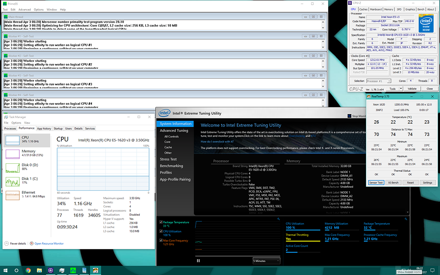Open the purple CPU-Z taskbar icon
Image resolution: width=440 pixels, height=275 pixels.
[x=51, y=271]
